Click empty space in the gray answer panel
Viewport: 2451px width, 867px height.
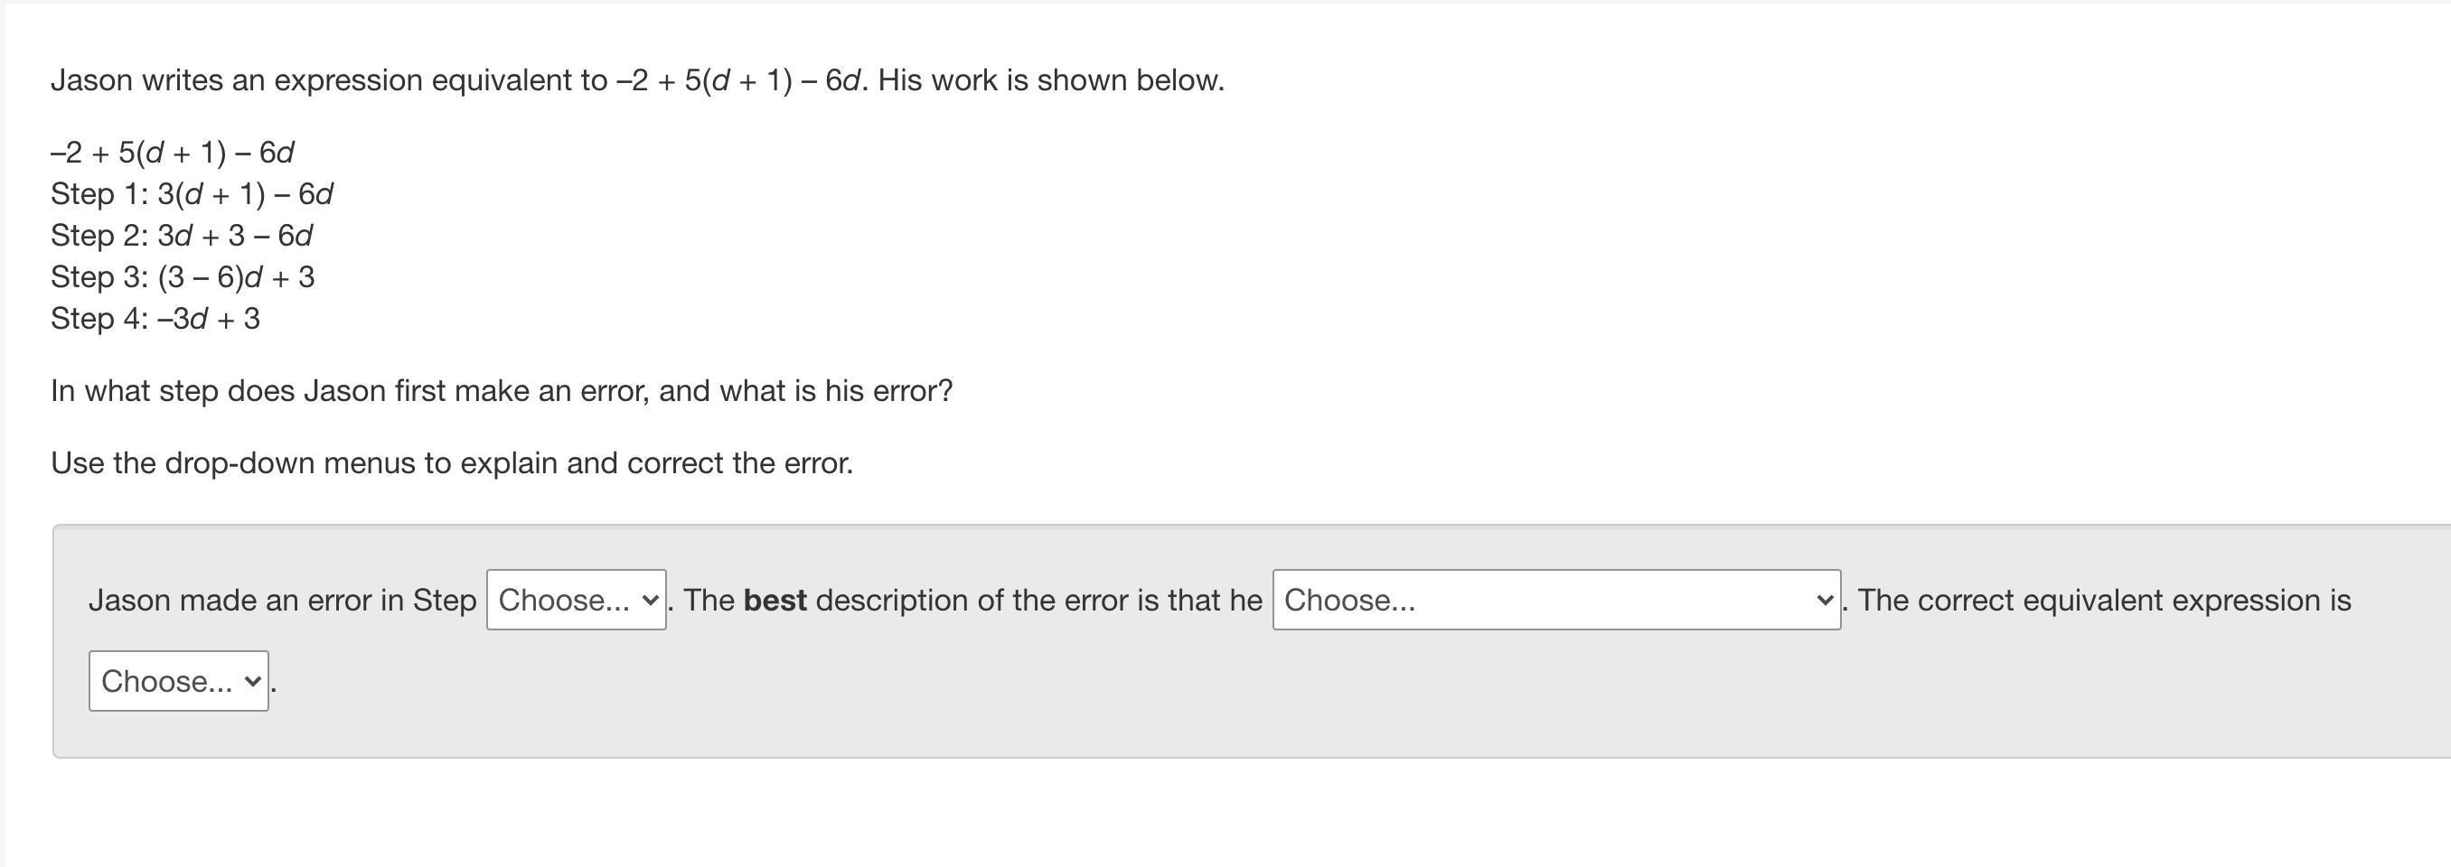click(1332, 704)
